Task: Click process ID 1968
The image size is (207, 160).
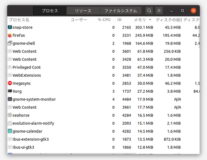Action: point(127,43)
